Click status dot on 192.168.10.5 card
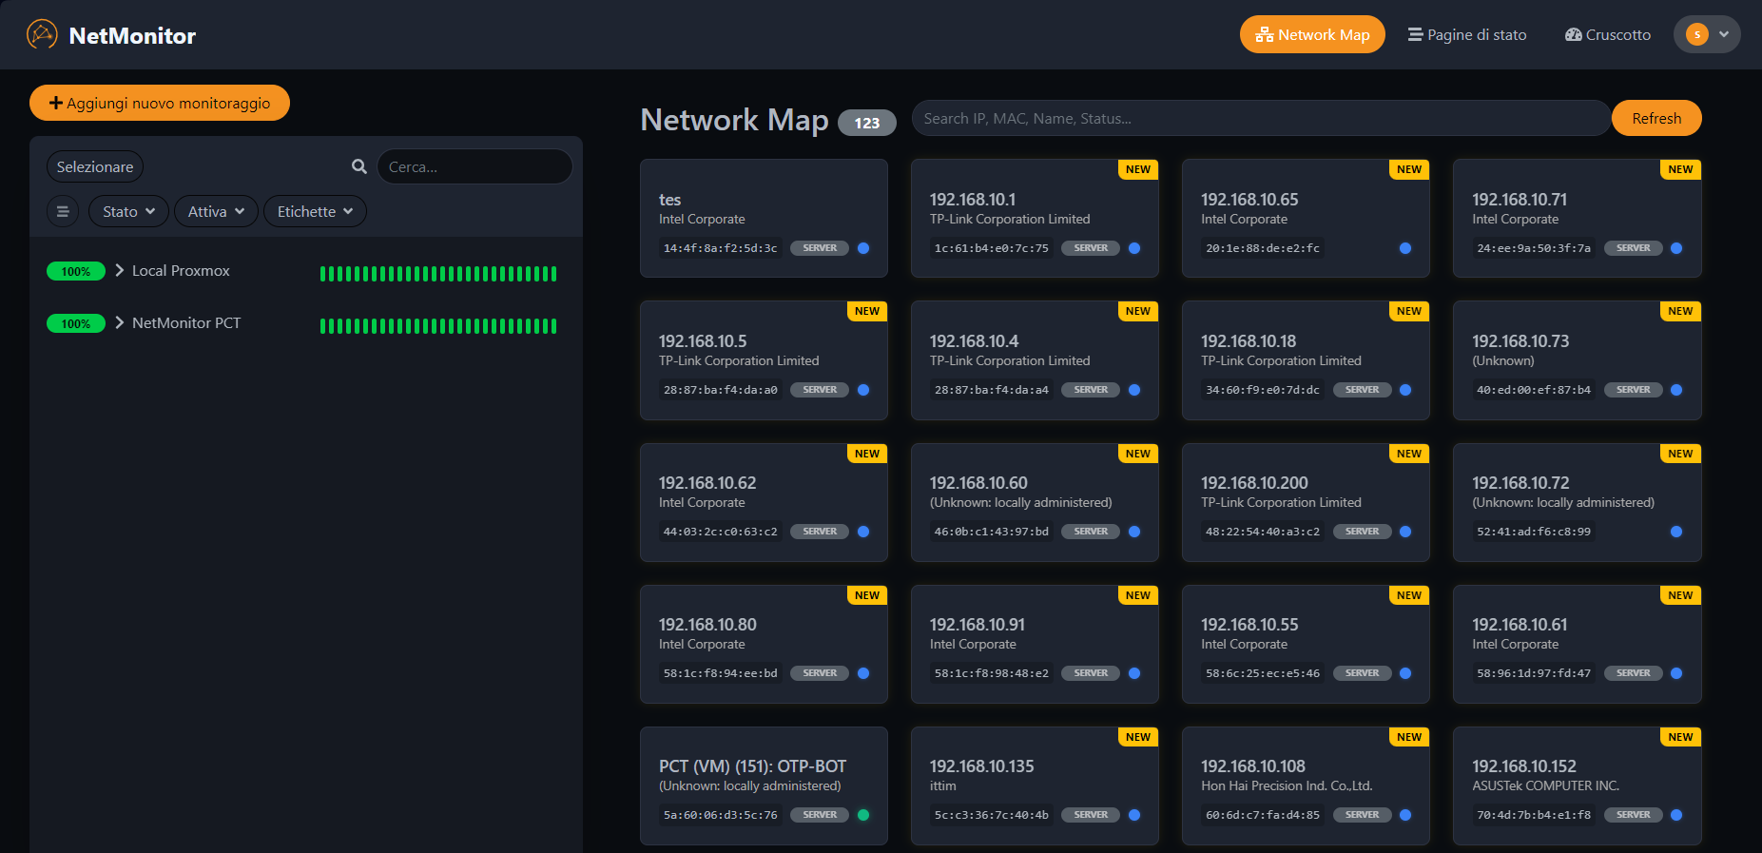This screenshot has width=1762, height=853. coord(863,390)
